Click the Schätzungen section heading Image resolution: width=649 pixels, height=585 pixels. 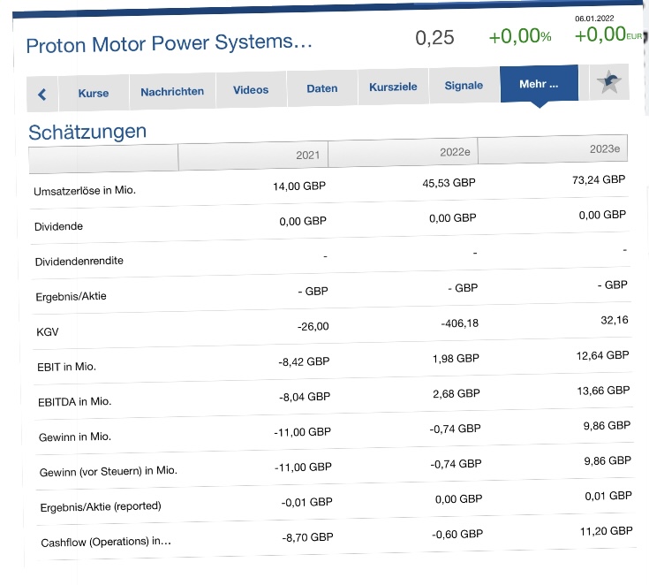pyautogui.click(x=87, y=133)
